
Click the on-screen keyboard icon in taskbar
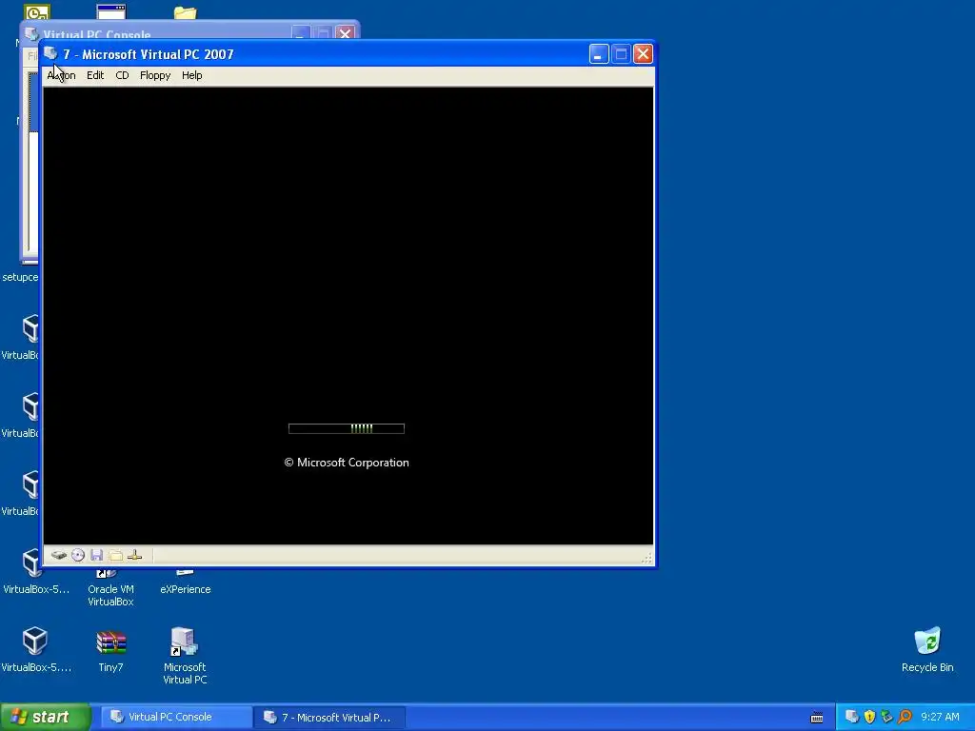click(x=817, y=718)
